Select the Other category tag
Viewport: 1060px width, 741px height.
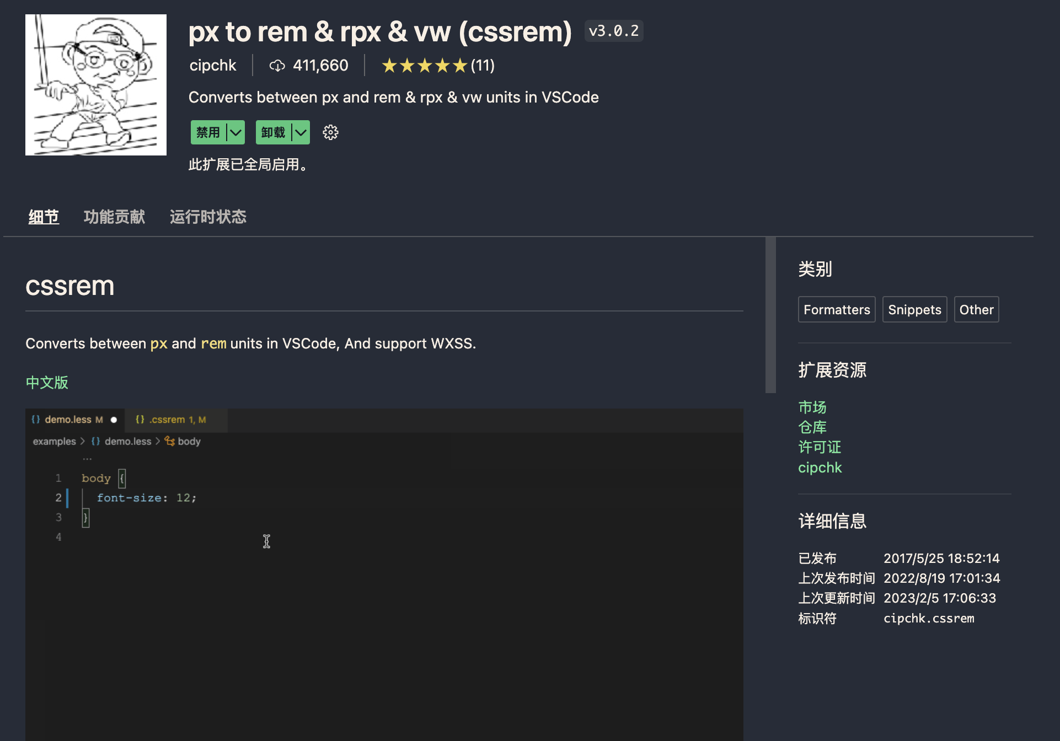coord(976,309)
